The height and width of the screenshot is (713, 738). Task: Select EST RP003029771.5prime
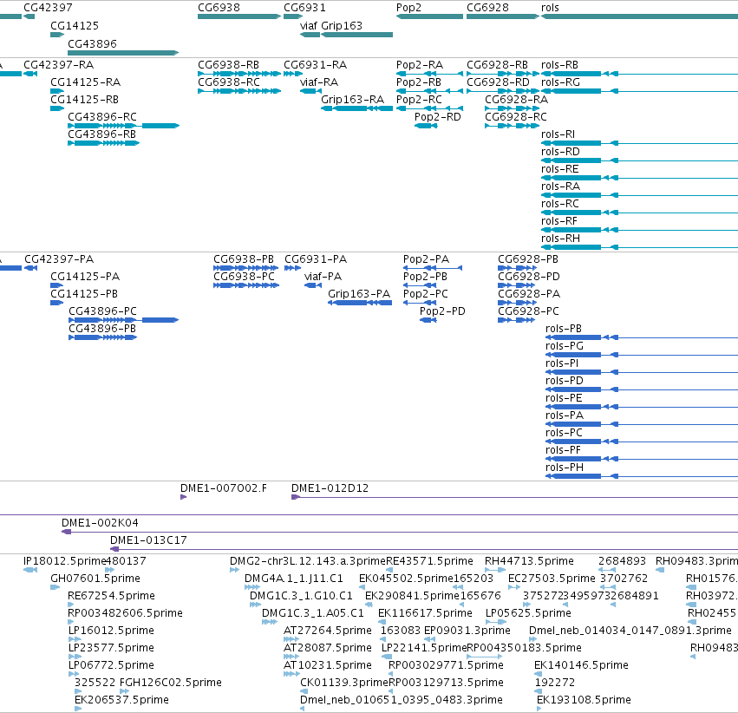[x=390, y=674]
